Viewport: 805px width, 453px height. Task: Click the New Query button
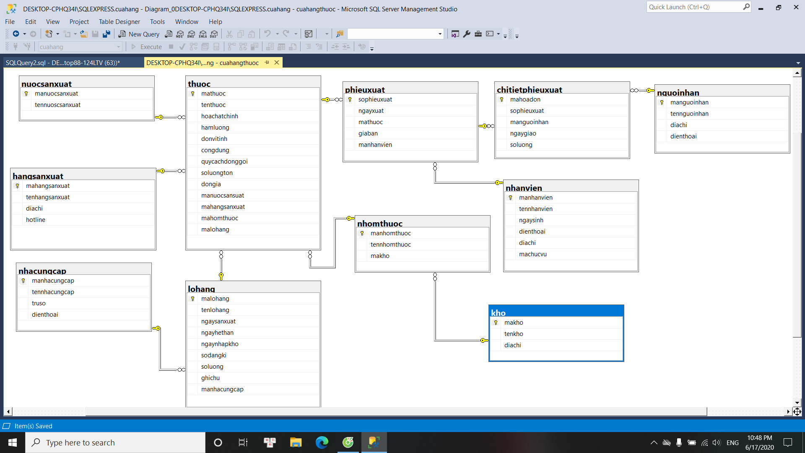[x=139, y=34]
